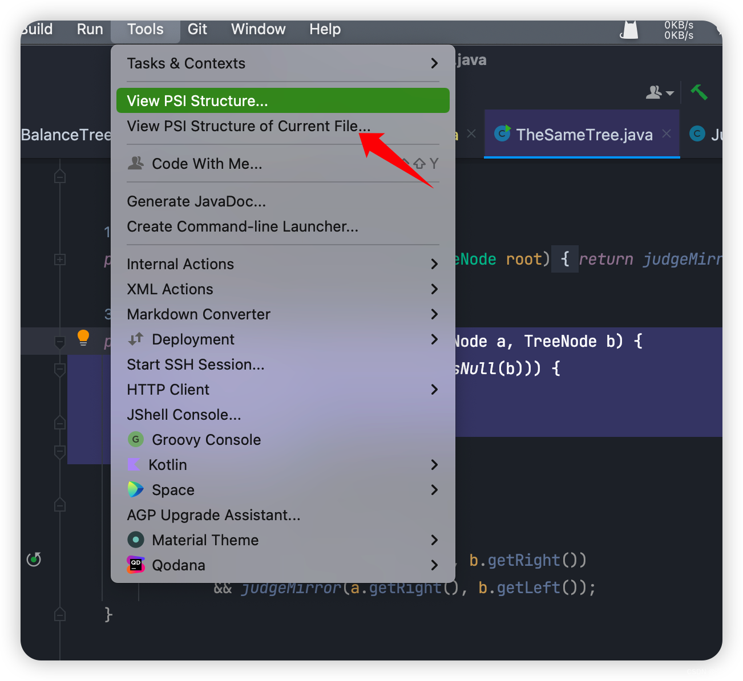Click the Kotlin logo icon
The width and height of the screenshot is (743, 681).
[x=134, y=465]
